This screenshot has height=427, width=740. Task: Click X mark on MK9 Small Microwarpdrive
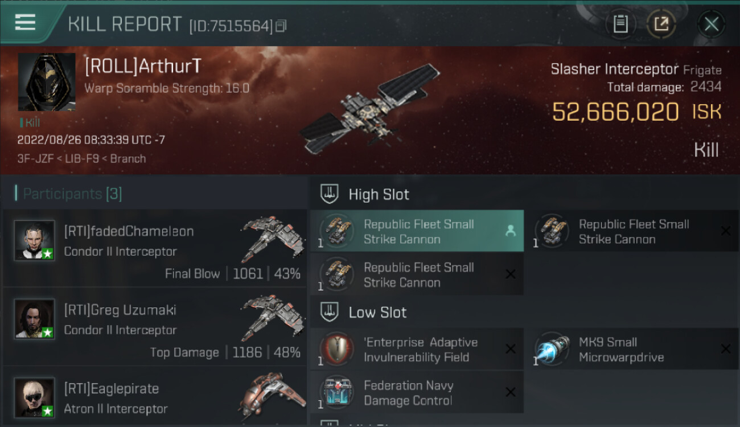726,349
